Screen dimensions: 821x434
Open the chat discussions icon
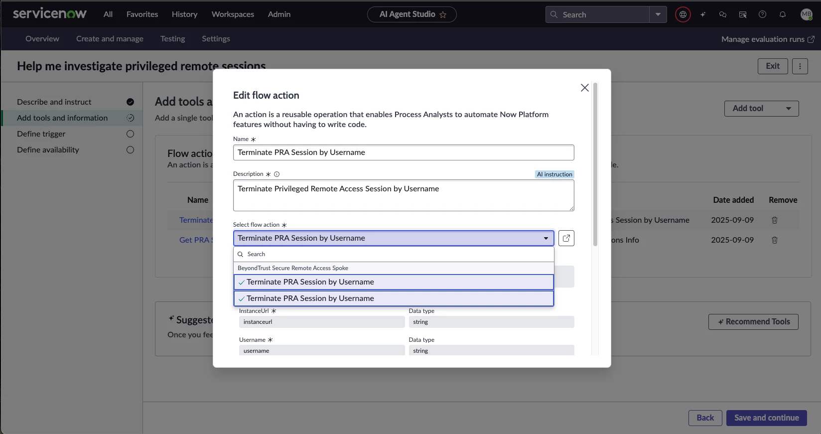(723, 14)
